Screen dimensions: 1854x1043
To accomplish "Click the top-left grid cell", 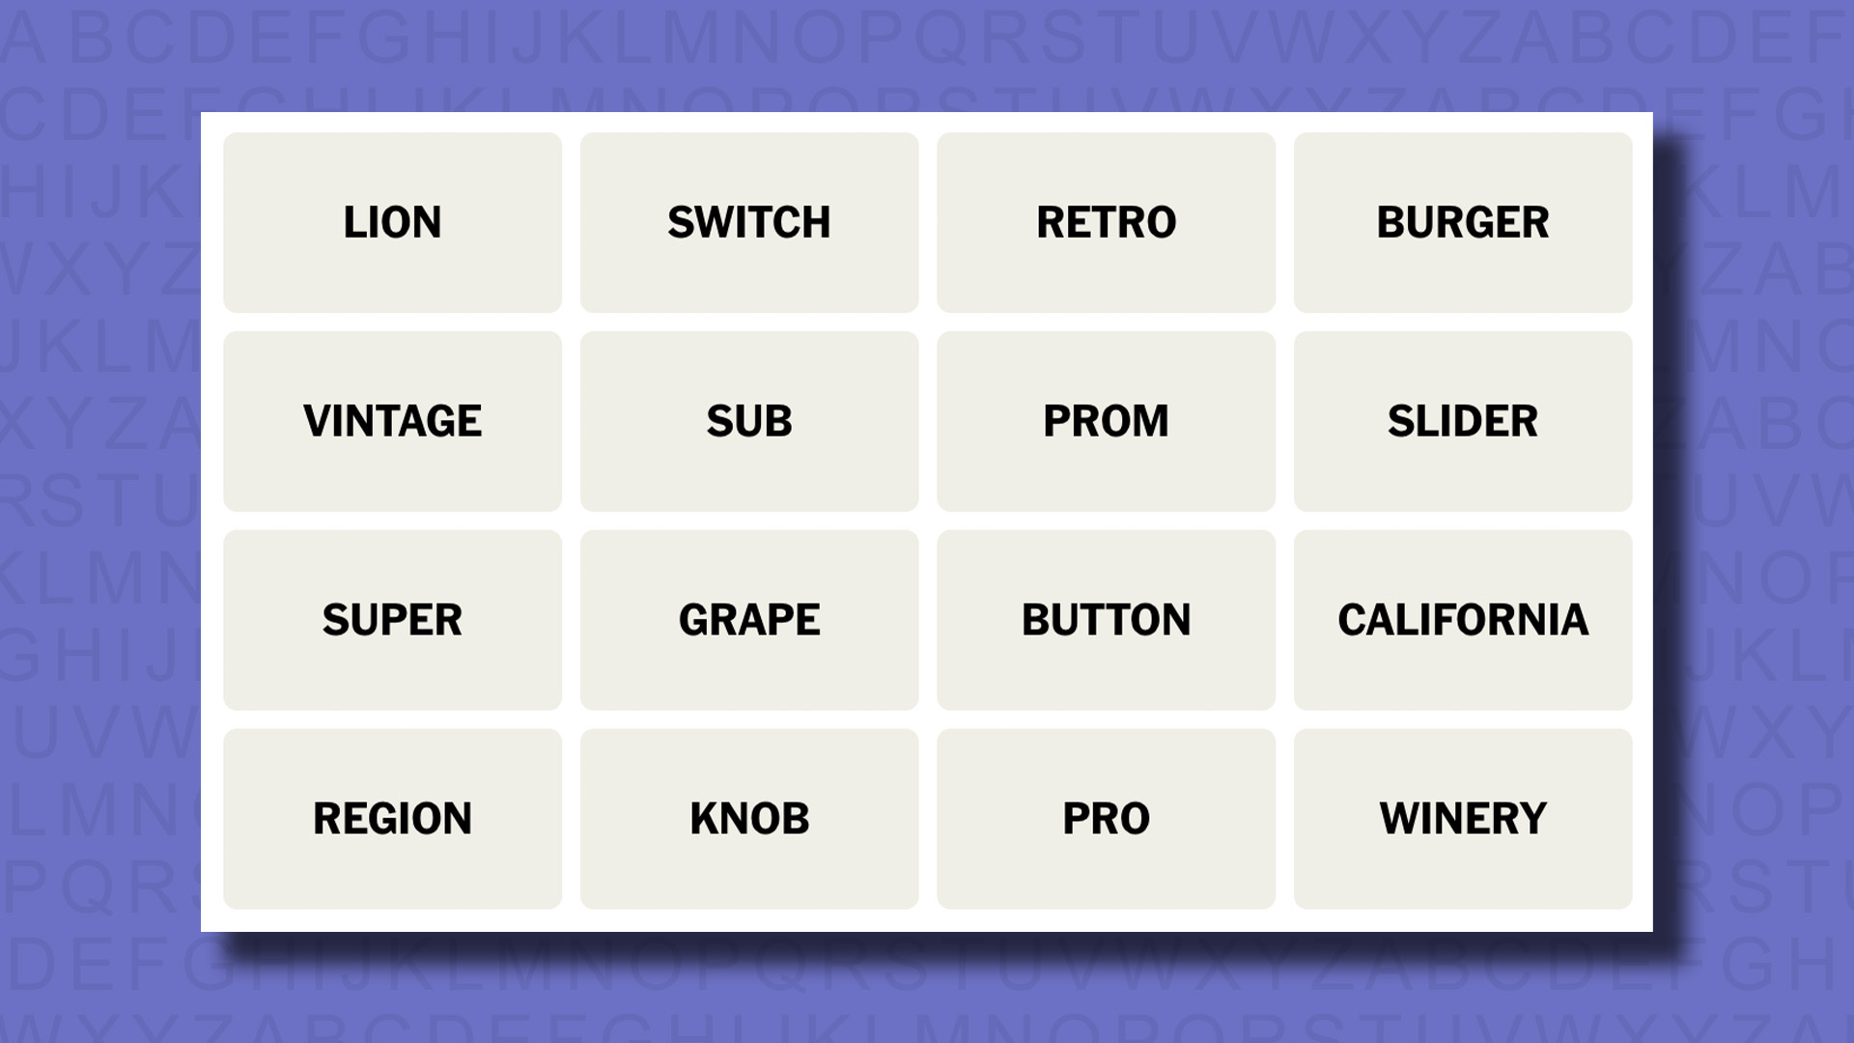I will [391, 221].
